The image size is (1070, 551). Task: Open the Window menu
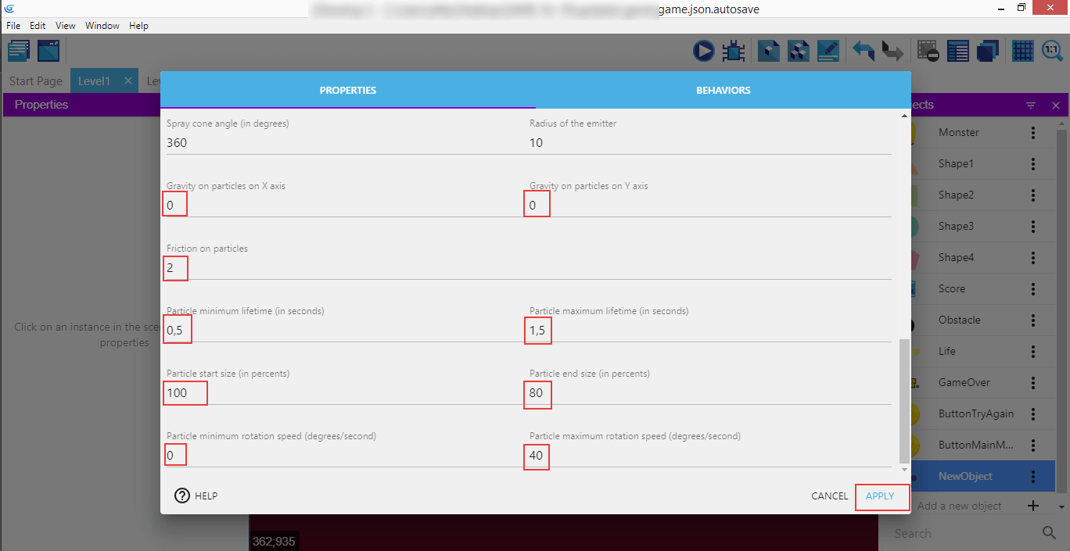click(102, 26)
